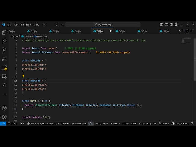Open the Explorer view in activity bar
196x147 pixels.
(4, 32)
